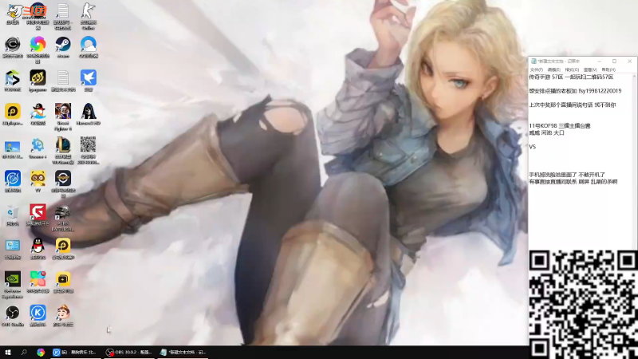This screenshot has width=638, height=359.
Task: Open the text document in desktop third row
Action: 63,77
